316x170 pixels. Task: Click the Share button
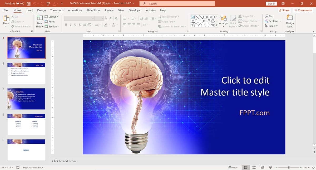pyautogui.click(x=284, y=10)
